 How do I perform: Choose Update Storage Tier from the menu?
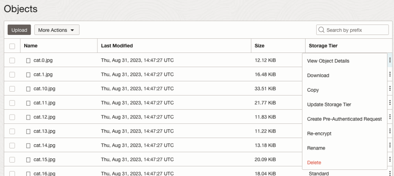tap(329, 104)
